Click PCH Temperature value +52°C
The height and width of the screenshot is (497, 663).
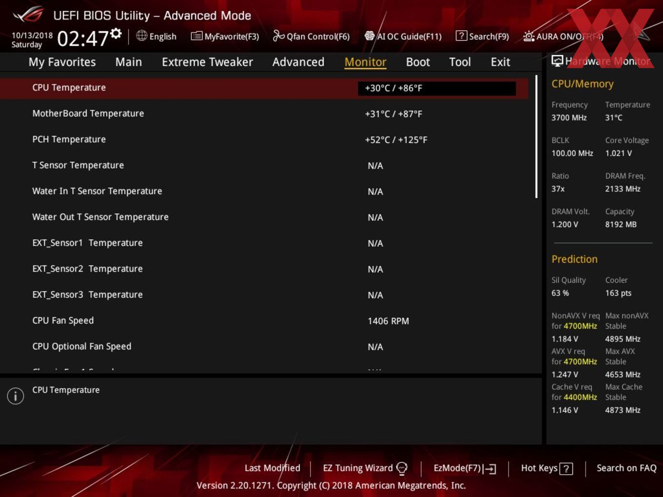click(396, 140)
